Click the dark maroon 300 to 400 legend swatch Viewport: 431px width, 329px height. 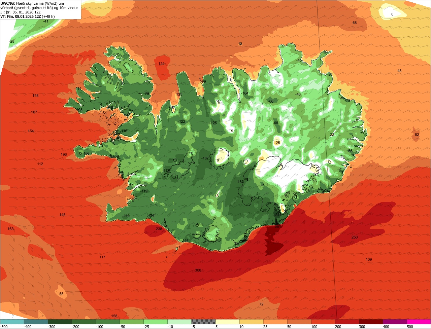[x=371, y=322]
